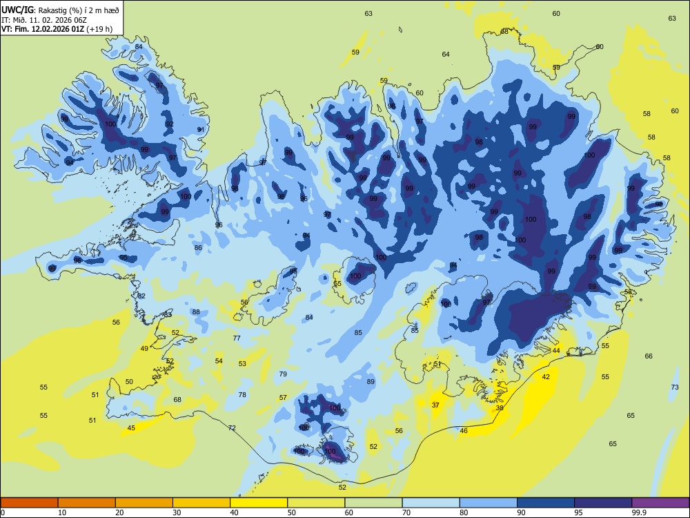Click the humidity value '88' on the map
The height and width of the screenshot is (518, 690).
click(x=196, y=312)
